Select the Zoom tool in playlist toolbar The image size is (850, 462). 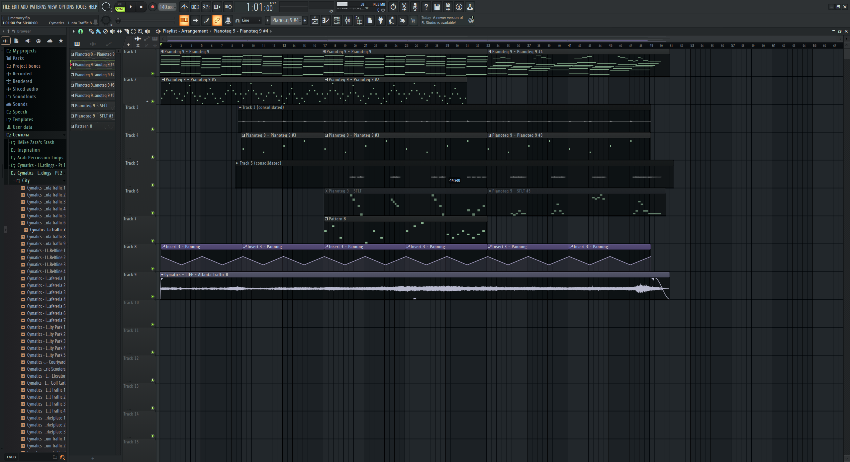click(x=140, y=31)
